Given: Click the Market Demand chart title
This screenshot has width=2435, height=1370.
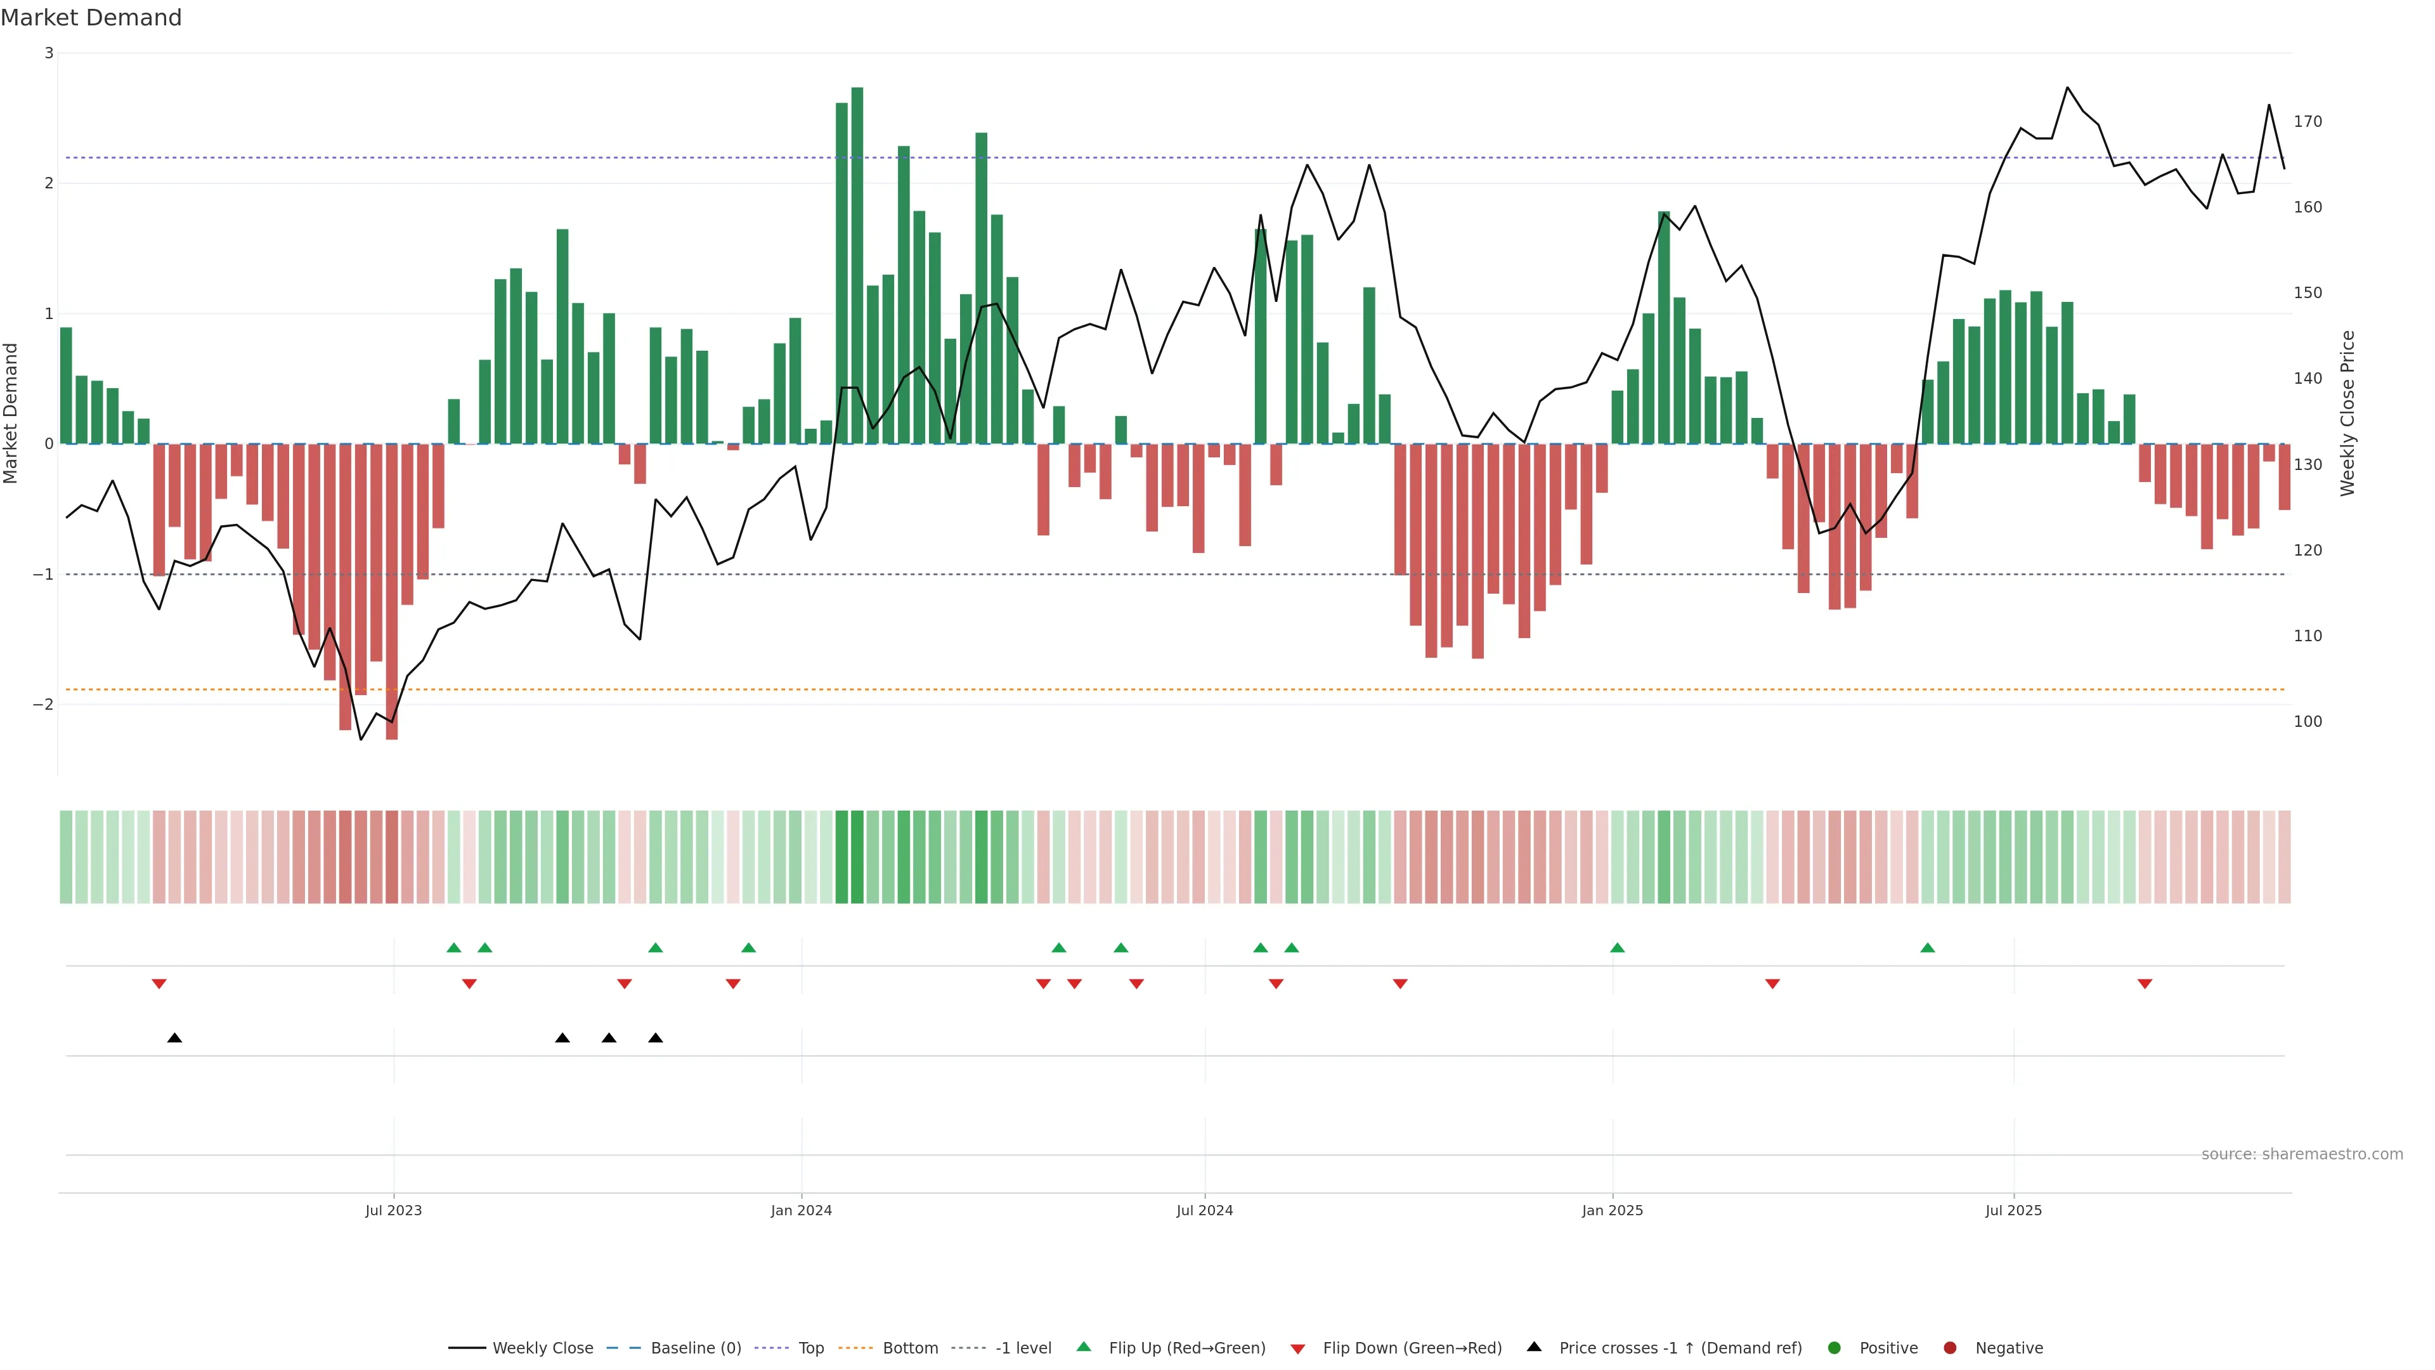Looking at the screenshot, I should pos(91,18).
